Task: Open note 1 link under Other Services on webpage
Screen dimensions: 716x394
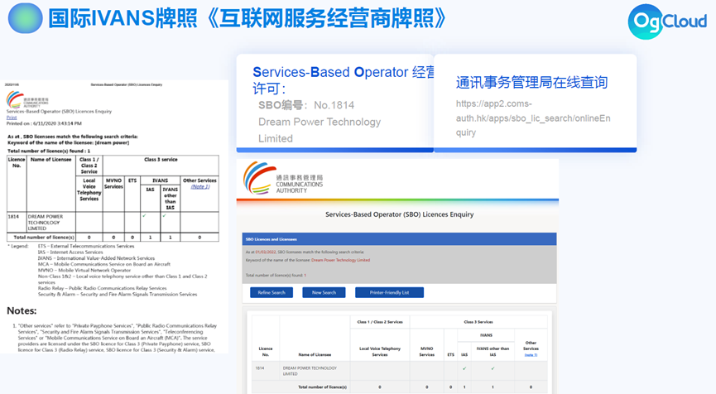Action: tap(531, 354)
